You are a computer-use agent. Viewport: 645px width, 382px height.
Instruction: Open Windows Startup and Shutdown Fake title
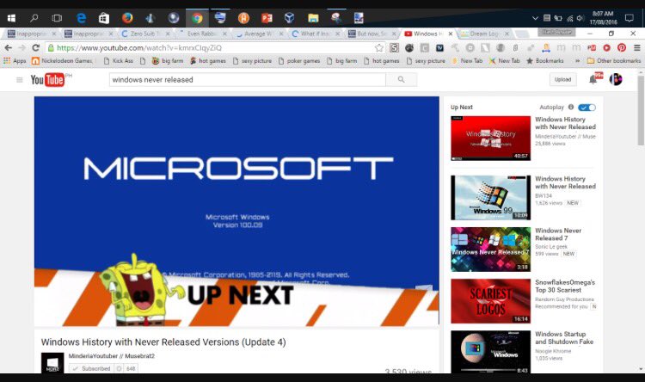564,338
